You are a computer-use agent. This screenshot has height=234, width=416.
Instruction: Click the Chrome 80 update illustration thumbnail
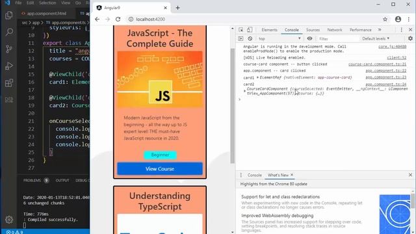[395, 214]
